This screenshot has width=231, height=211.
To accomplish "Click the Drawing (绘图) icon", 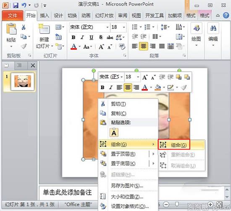I will coord(196,28).
